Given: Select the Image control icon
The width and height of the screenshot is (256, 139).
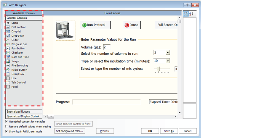Looking at the screenshot, I should pos(8,61).
